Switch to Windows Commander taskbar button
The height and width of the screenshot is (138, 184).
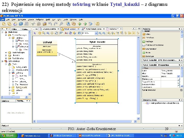[62, 135]
